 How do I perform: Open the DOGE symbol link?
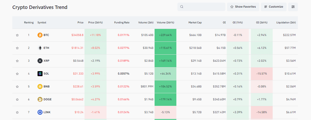click(48, 99)
